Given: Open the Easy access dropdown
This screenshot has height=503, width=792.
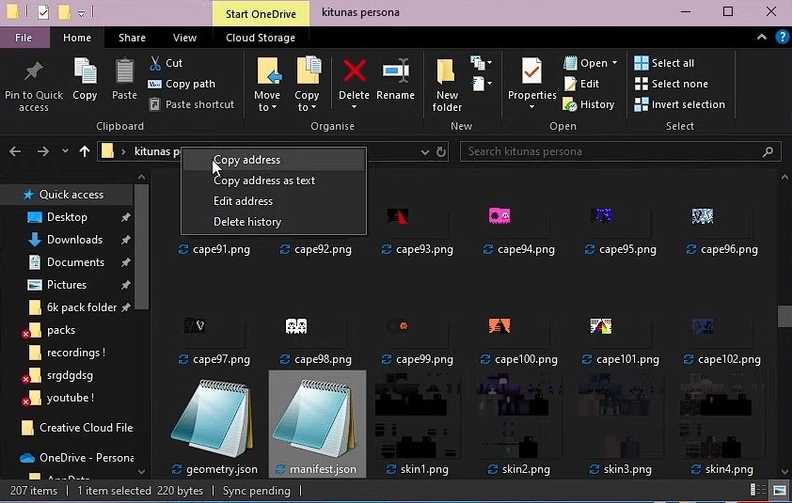Looking at the screenshot, I should 482,84.
